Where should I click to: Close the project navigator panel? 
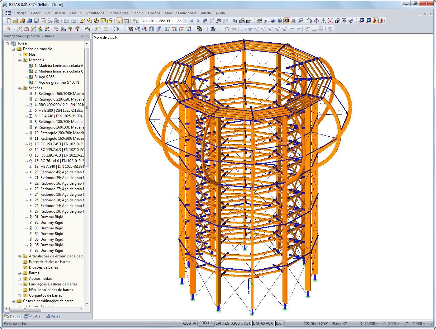(x=88, y=36)
